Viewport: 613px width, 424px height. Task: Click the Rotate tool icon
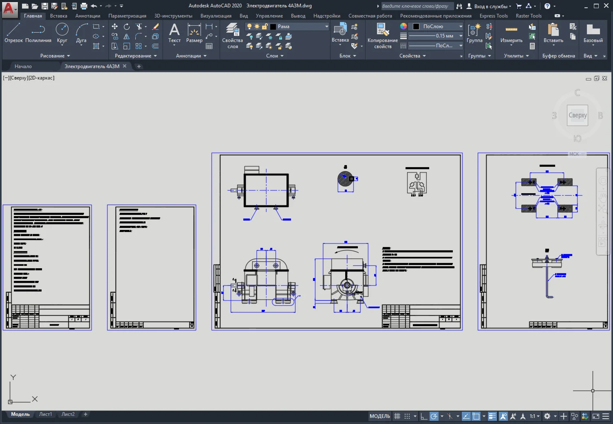pos(127,26)
